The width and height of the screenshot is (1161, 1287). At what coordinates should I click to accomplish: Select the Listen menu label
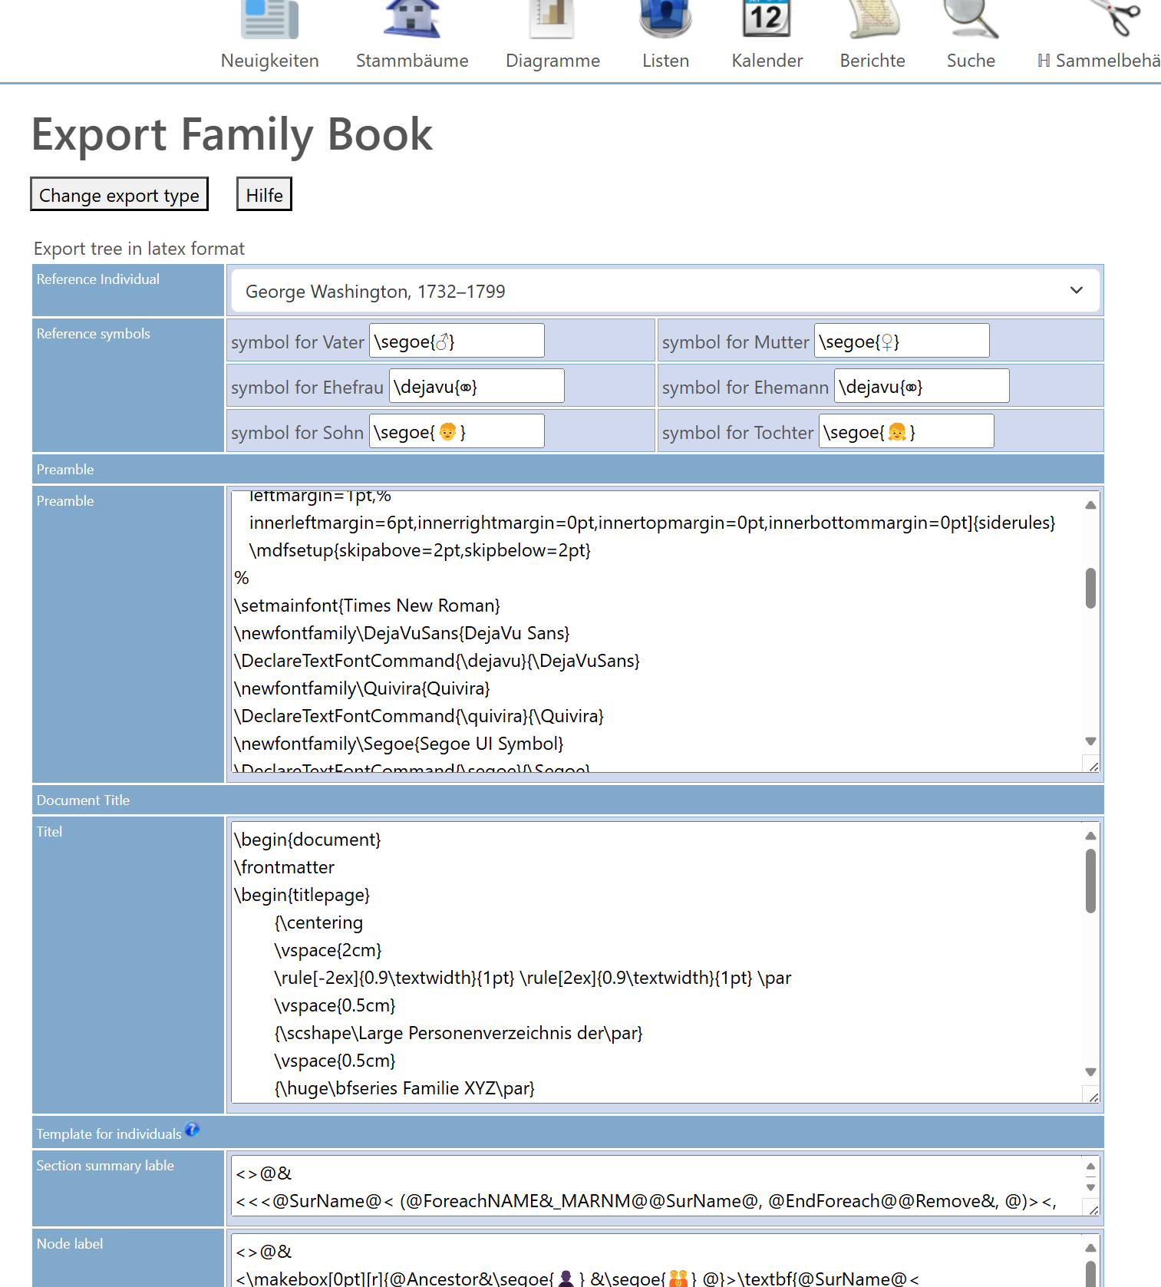pos(665,61)
